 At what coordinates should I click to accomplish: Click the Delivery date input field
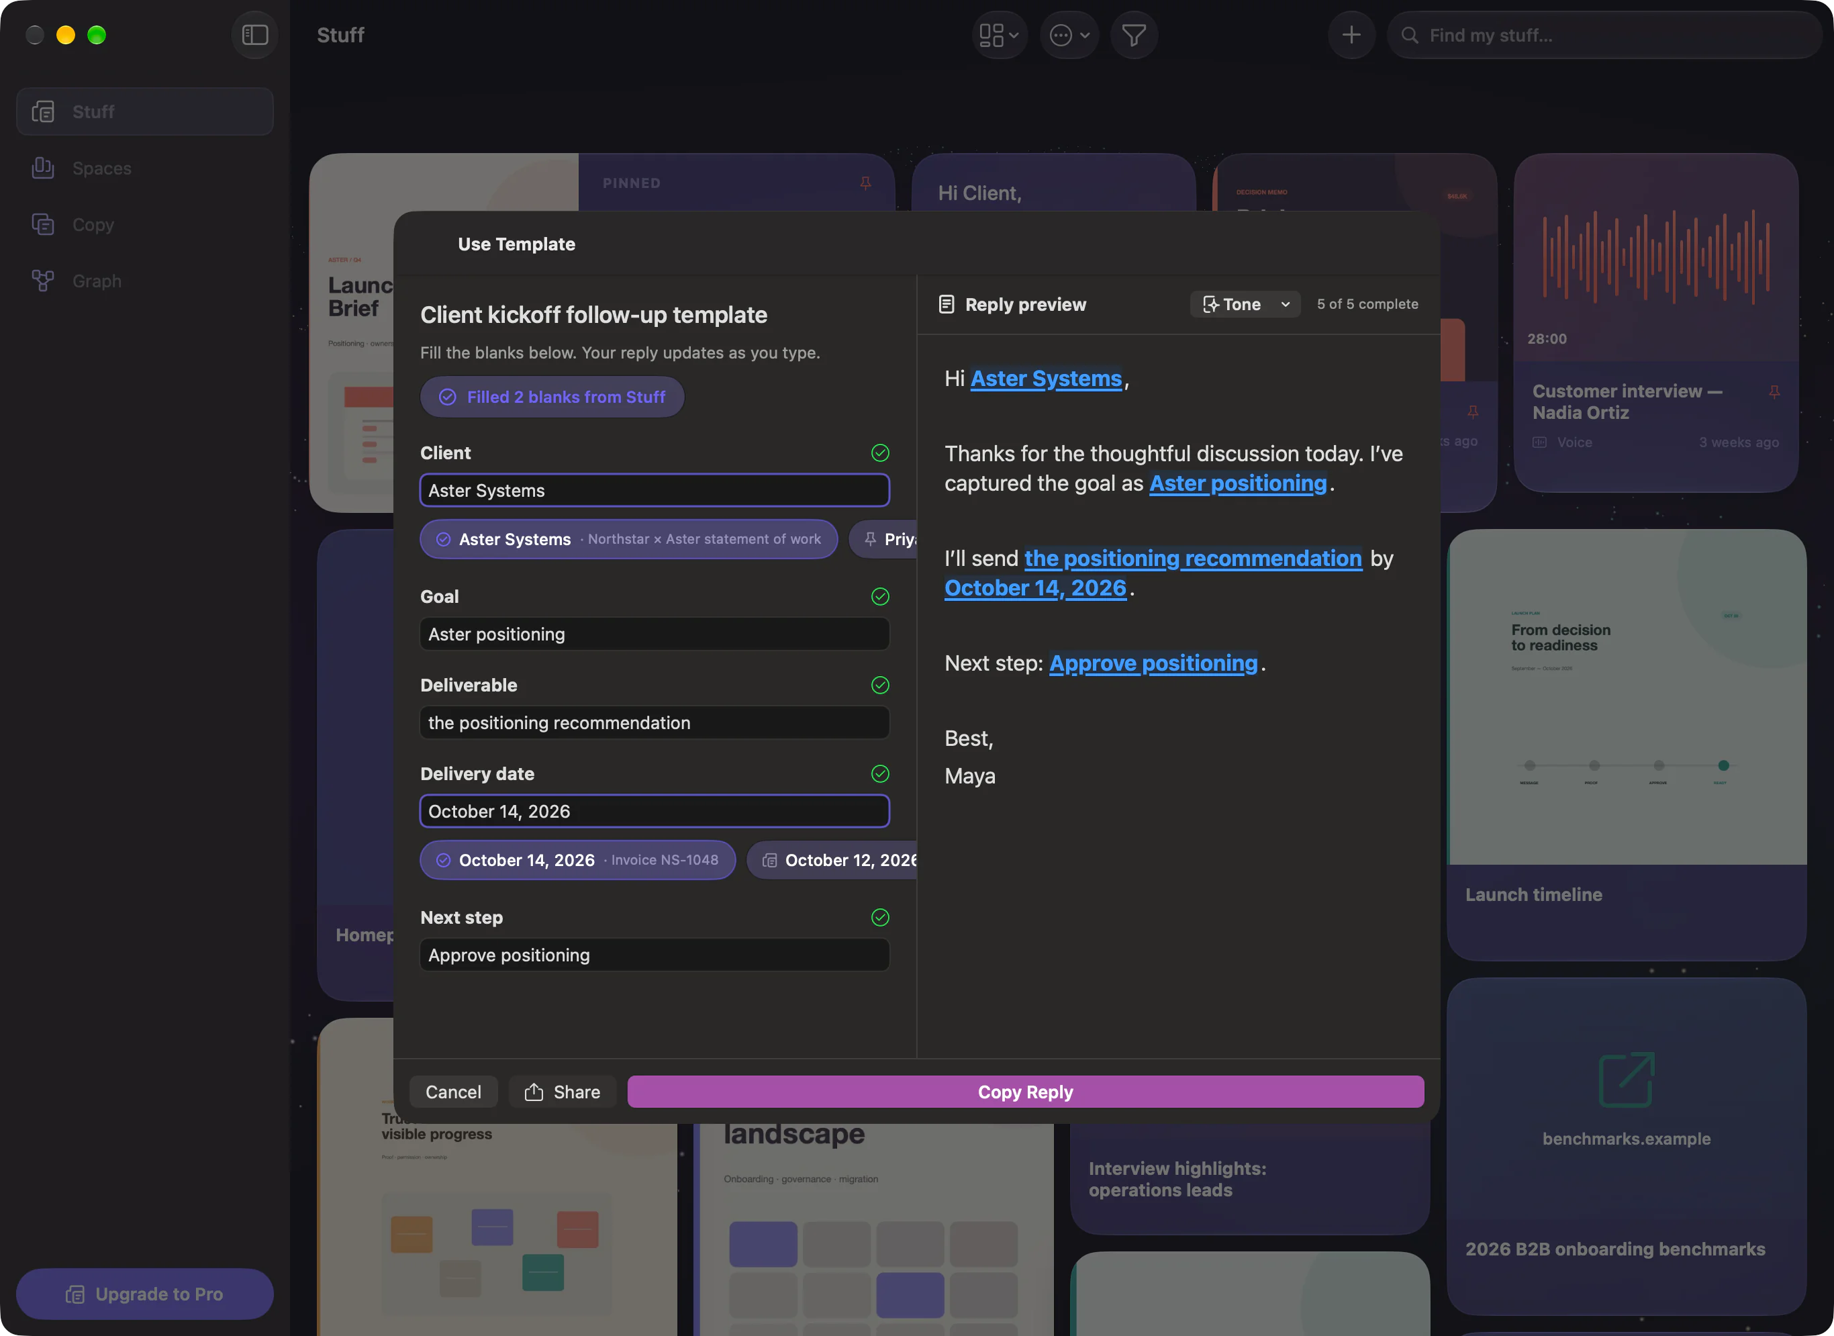coord(655,811)
